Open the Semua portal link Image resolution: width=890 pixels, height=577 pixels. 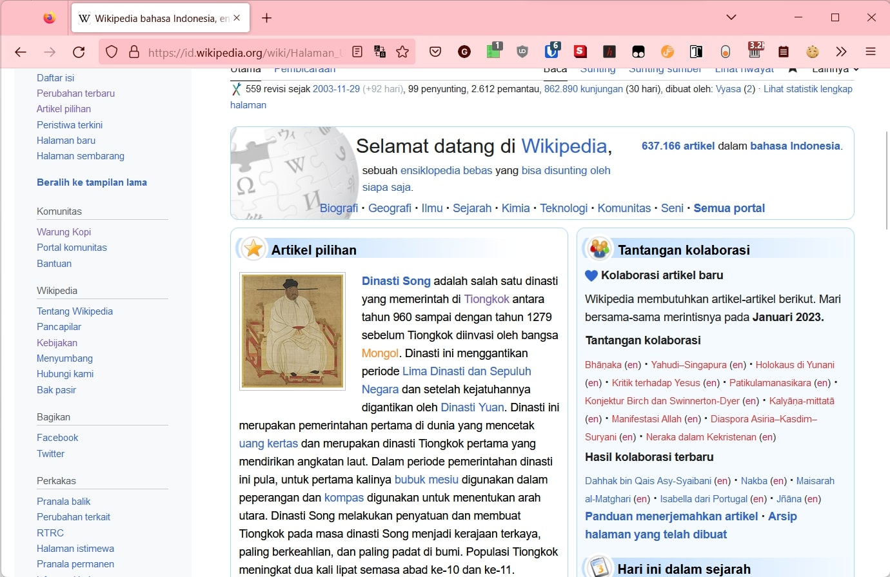coord(729,208)
